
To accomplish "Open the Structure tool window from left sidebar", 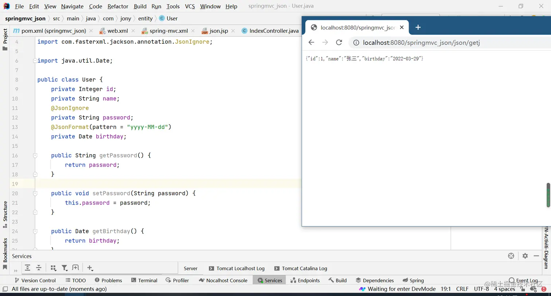I will click(5, 214).
